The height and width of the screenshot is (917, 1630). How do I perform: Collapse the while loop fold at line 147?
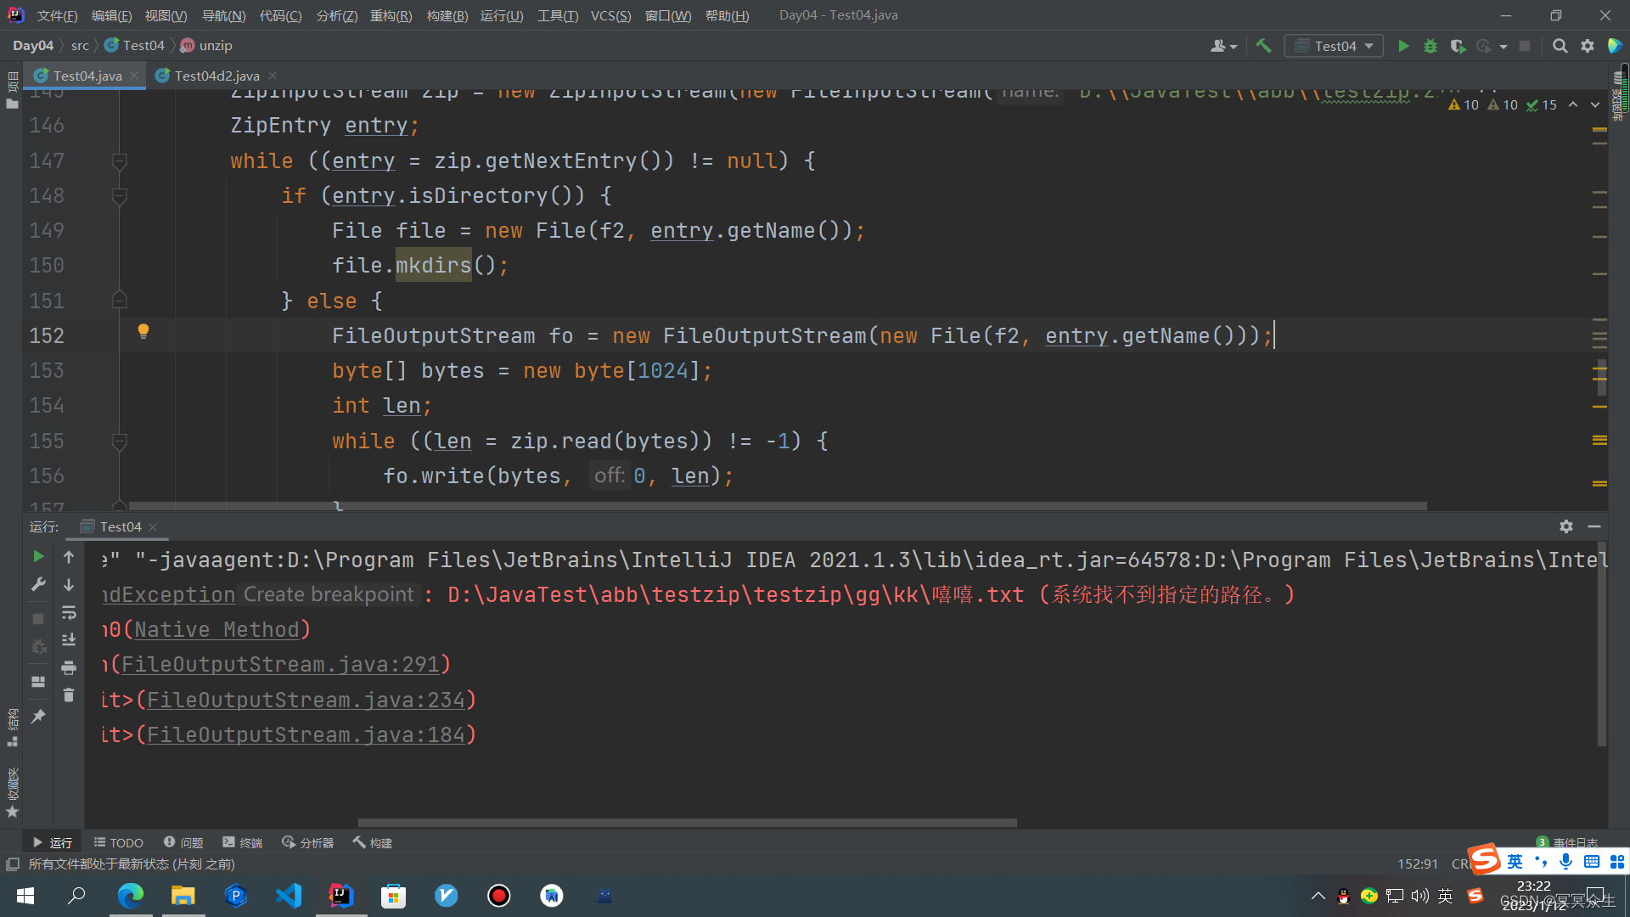[120, 161]
